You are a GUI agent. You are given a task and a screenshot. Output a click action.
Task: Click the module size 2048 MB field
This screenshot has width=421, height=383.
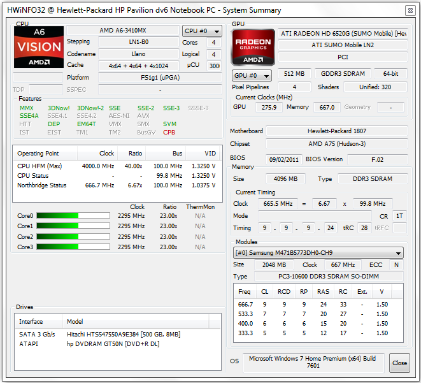click(274, 265)
